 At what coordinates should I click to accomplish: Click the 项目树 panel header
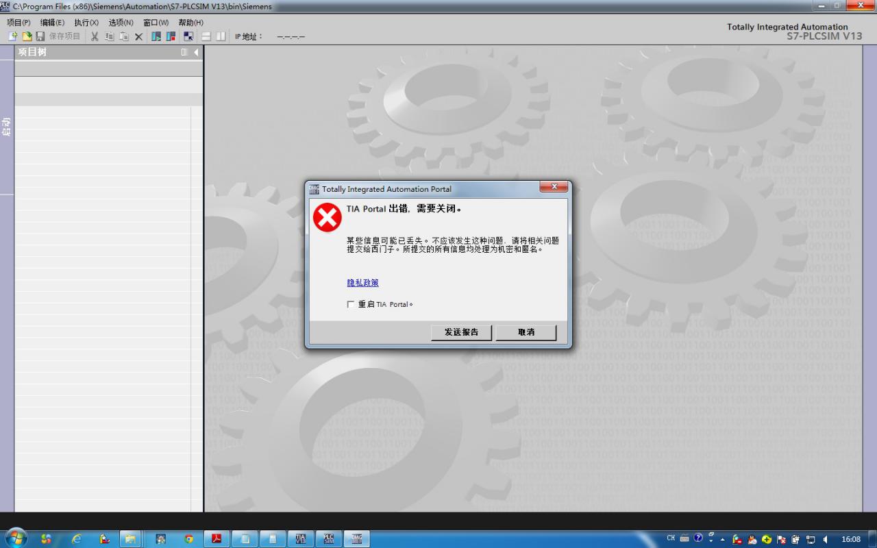point(108,52)
